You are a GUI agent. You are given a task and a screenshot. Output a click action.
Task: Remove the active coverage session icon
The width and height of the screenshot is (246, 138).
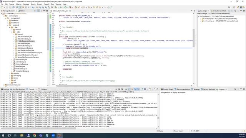coord(235,11)
